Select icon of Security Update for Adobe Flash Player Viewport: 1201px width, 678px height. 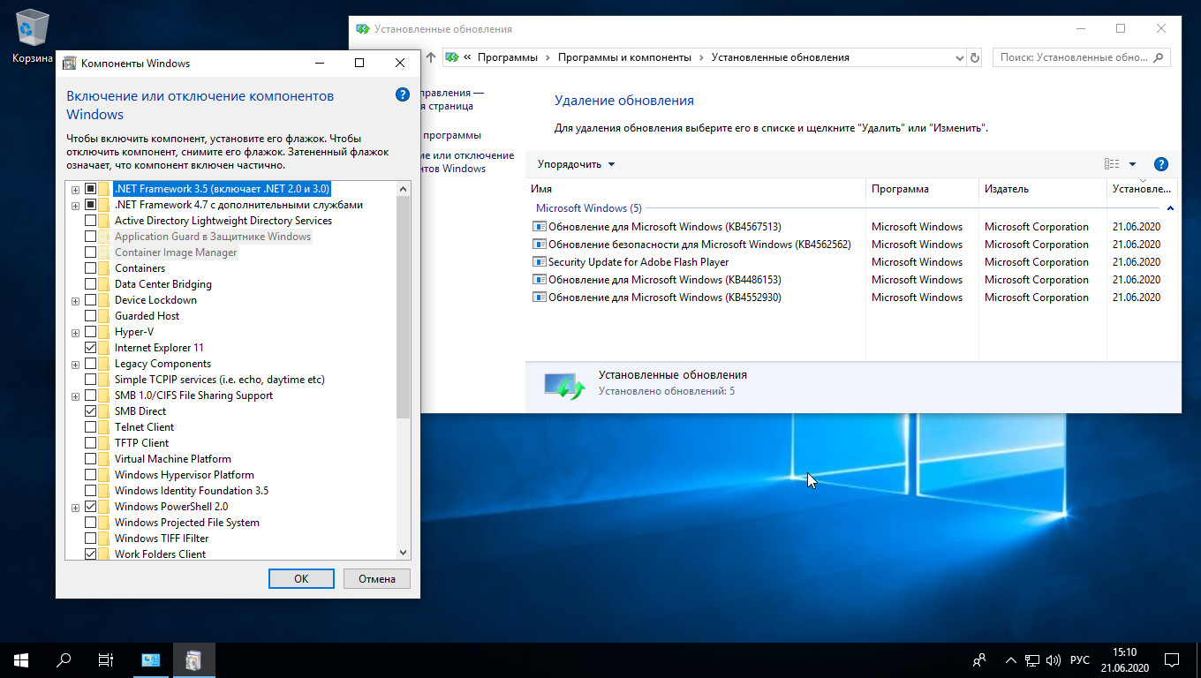[540, 262]
